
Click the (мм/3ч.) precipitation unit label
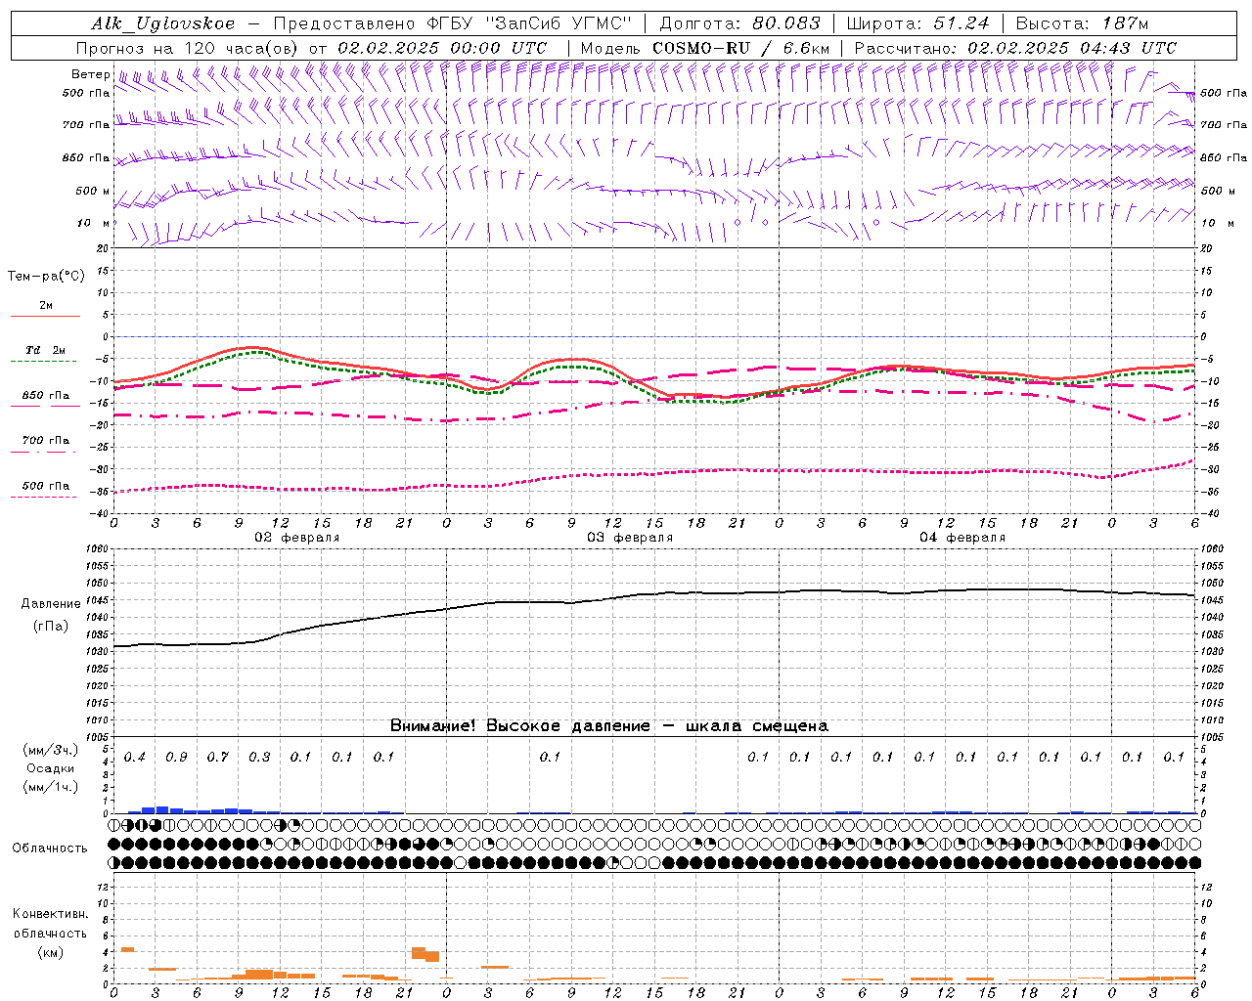pyautogui.click(x=51, y=751)
